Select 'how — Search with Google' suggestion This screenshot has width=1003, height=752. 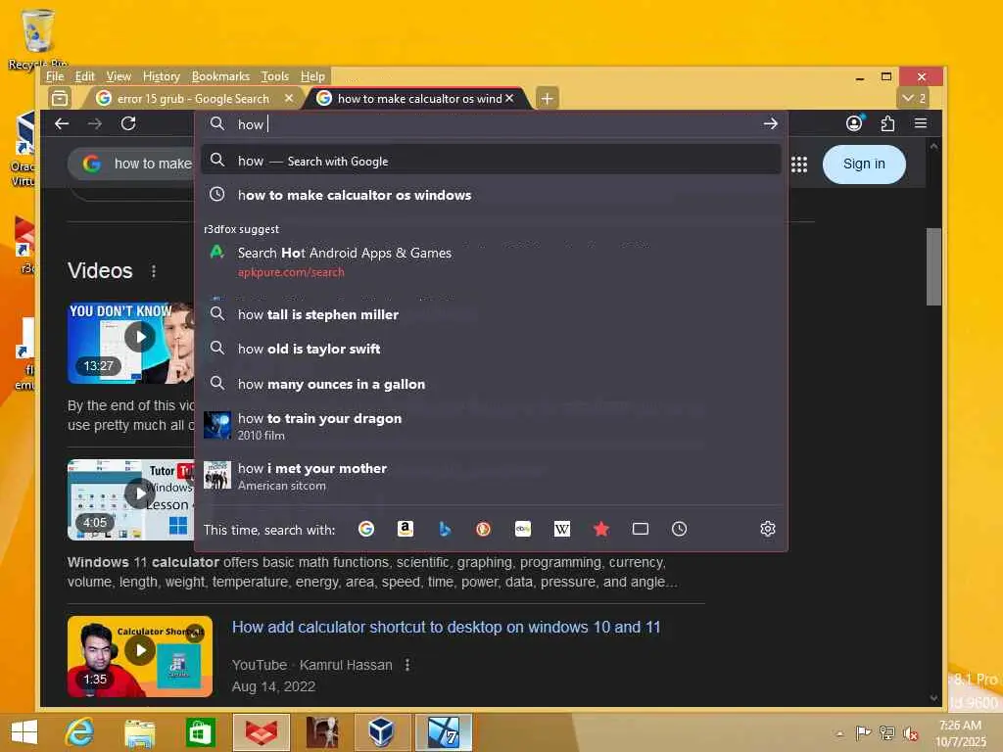coord(492,161)
